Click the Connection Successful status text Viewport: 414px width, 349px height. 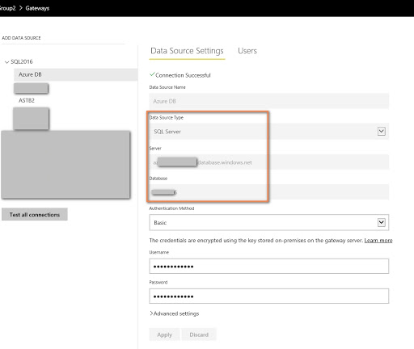pyautogui.click(x=183, y=75)
